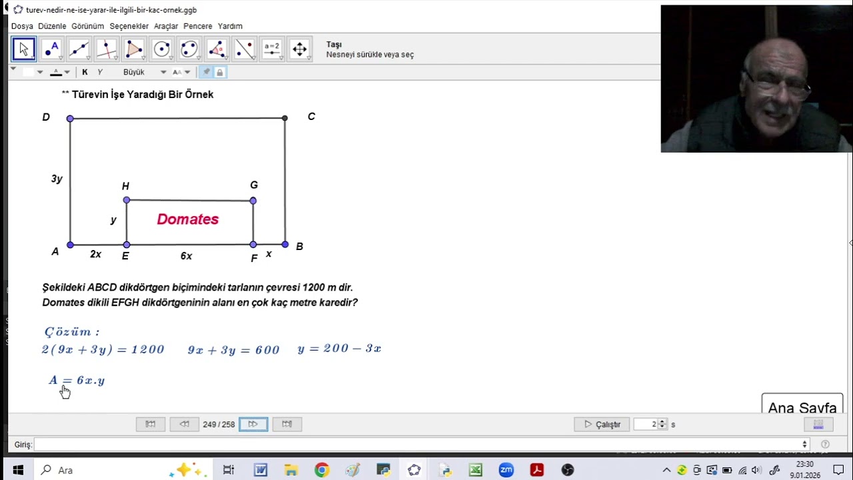Open the Yardım menu
Screen dimensions: 853x480
tap(230, 26)
